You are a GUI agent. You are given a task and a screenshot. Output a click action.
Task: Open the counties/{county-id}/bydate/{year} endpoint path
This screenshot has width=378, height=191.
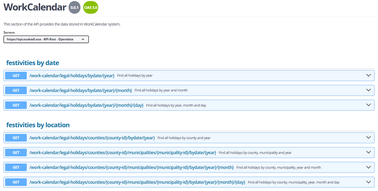(92, 138)
